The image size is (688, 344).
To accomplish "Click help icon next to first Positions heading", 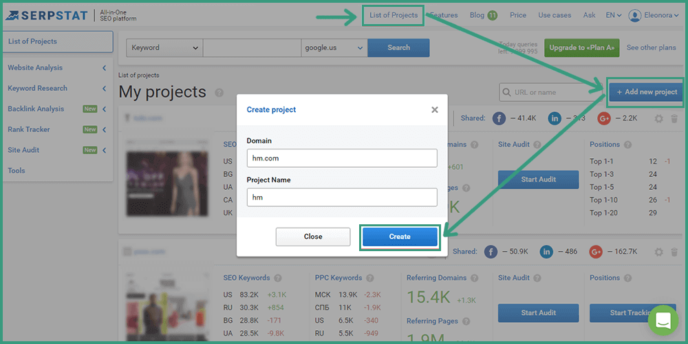I will click(628, 144).
